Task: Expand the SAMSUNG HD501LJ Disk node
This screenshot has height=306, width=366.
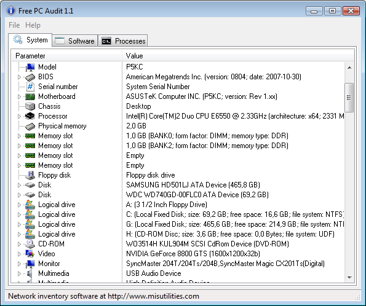Action: point(19,185)
